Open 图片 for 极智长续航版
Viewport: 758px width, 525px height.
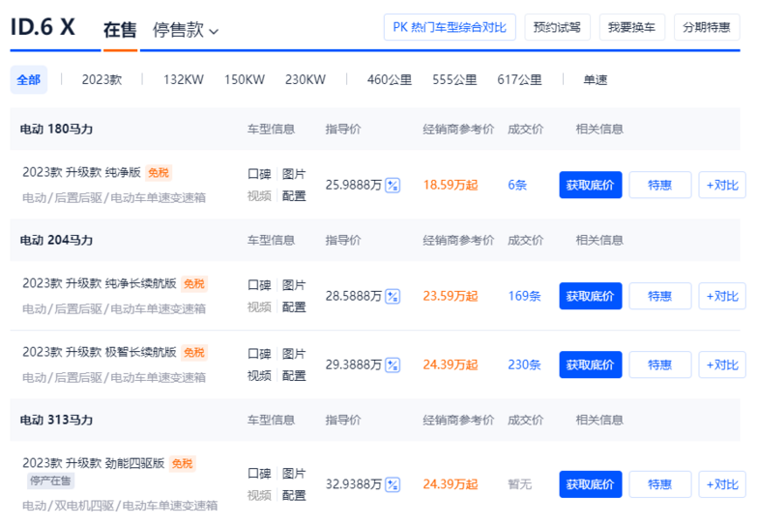(x=294, y=354)
